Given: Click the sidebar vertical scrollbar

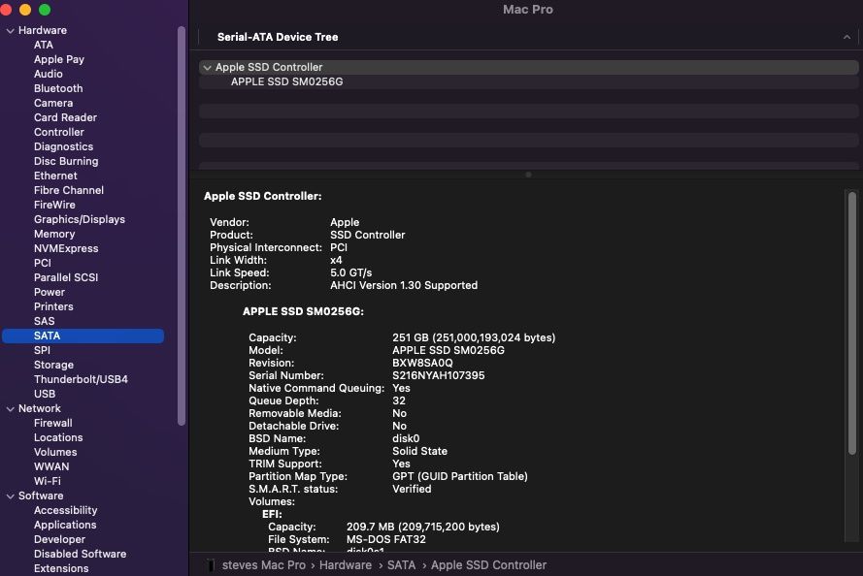Looking at the screenshot, I should pyautogui.click(x=182, y=226).
